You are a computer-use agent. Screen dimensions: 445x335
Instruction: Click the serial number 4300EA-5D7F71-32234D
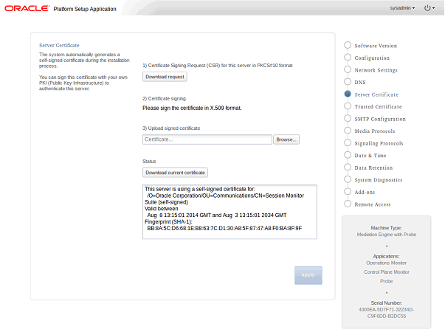tap(386, 309)
